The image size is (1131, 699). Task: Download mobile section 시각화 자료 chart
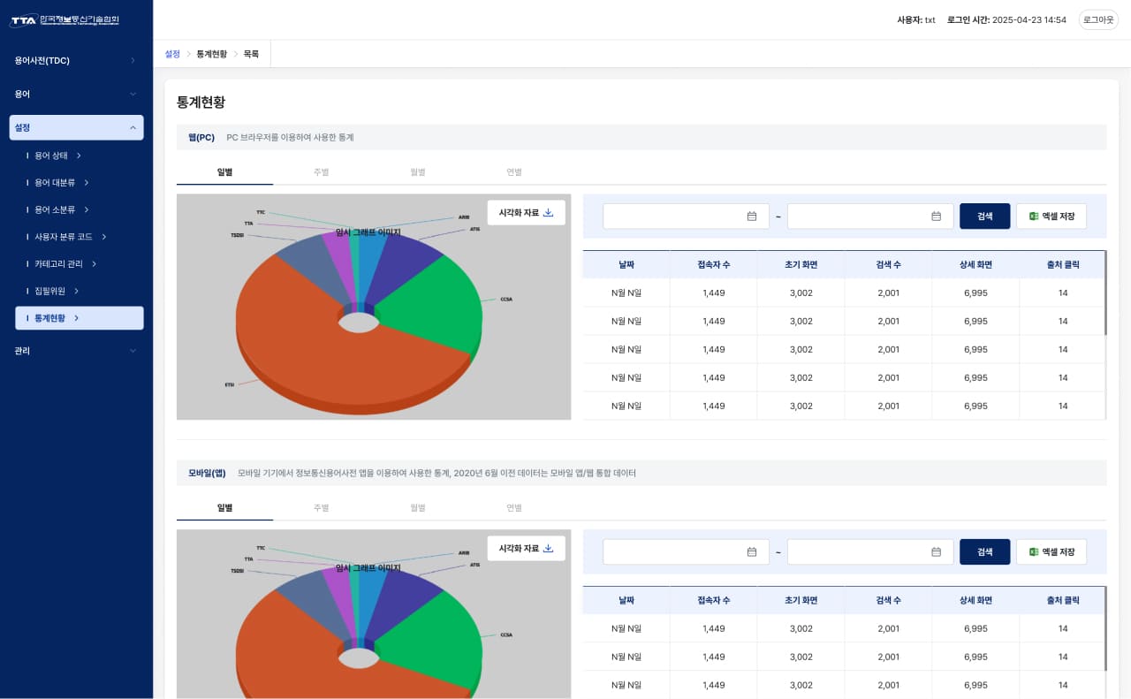pos(526,549)
